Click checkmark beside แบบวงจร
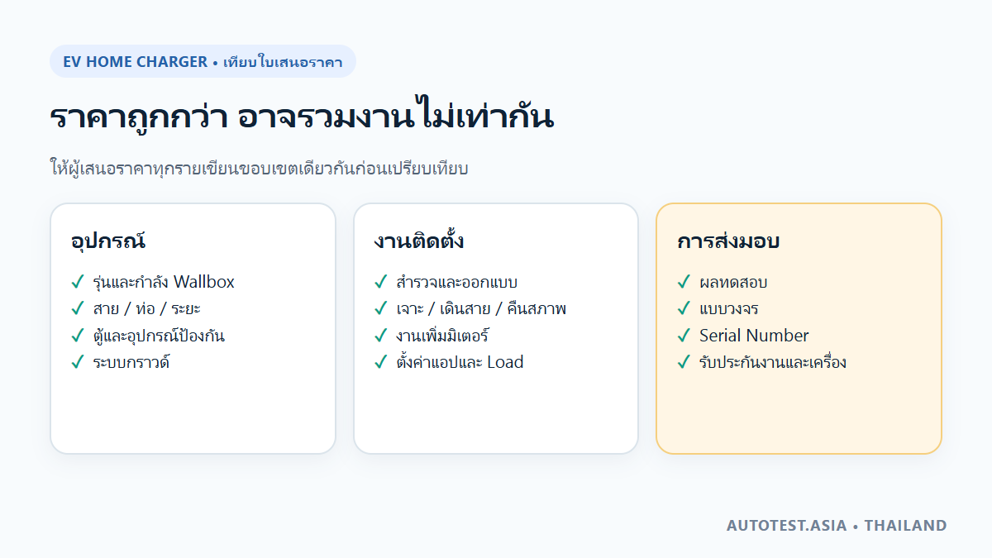The image size is (992, 558). 684,308
